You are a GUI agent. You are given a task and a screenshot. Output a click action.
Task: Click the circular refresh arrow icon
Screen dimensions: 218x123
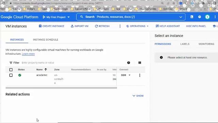click(x=96, y=26)
